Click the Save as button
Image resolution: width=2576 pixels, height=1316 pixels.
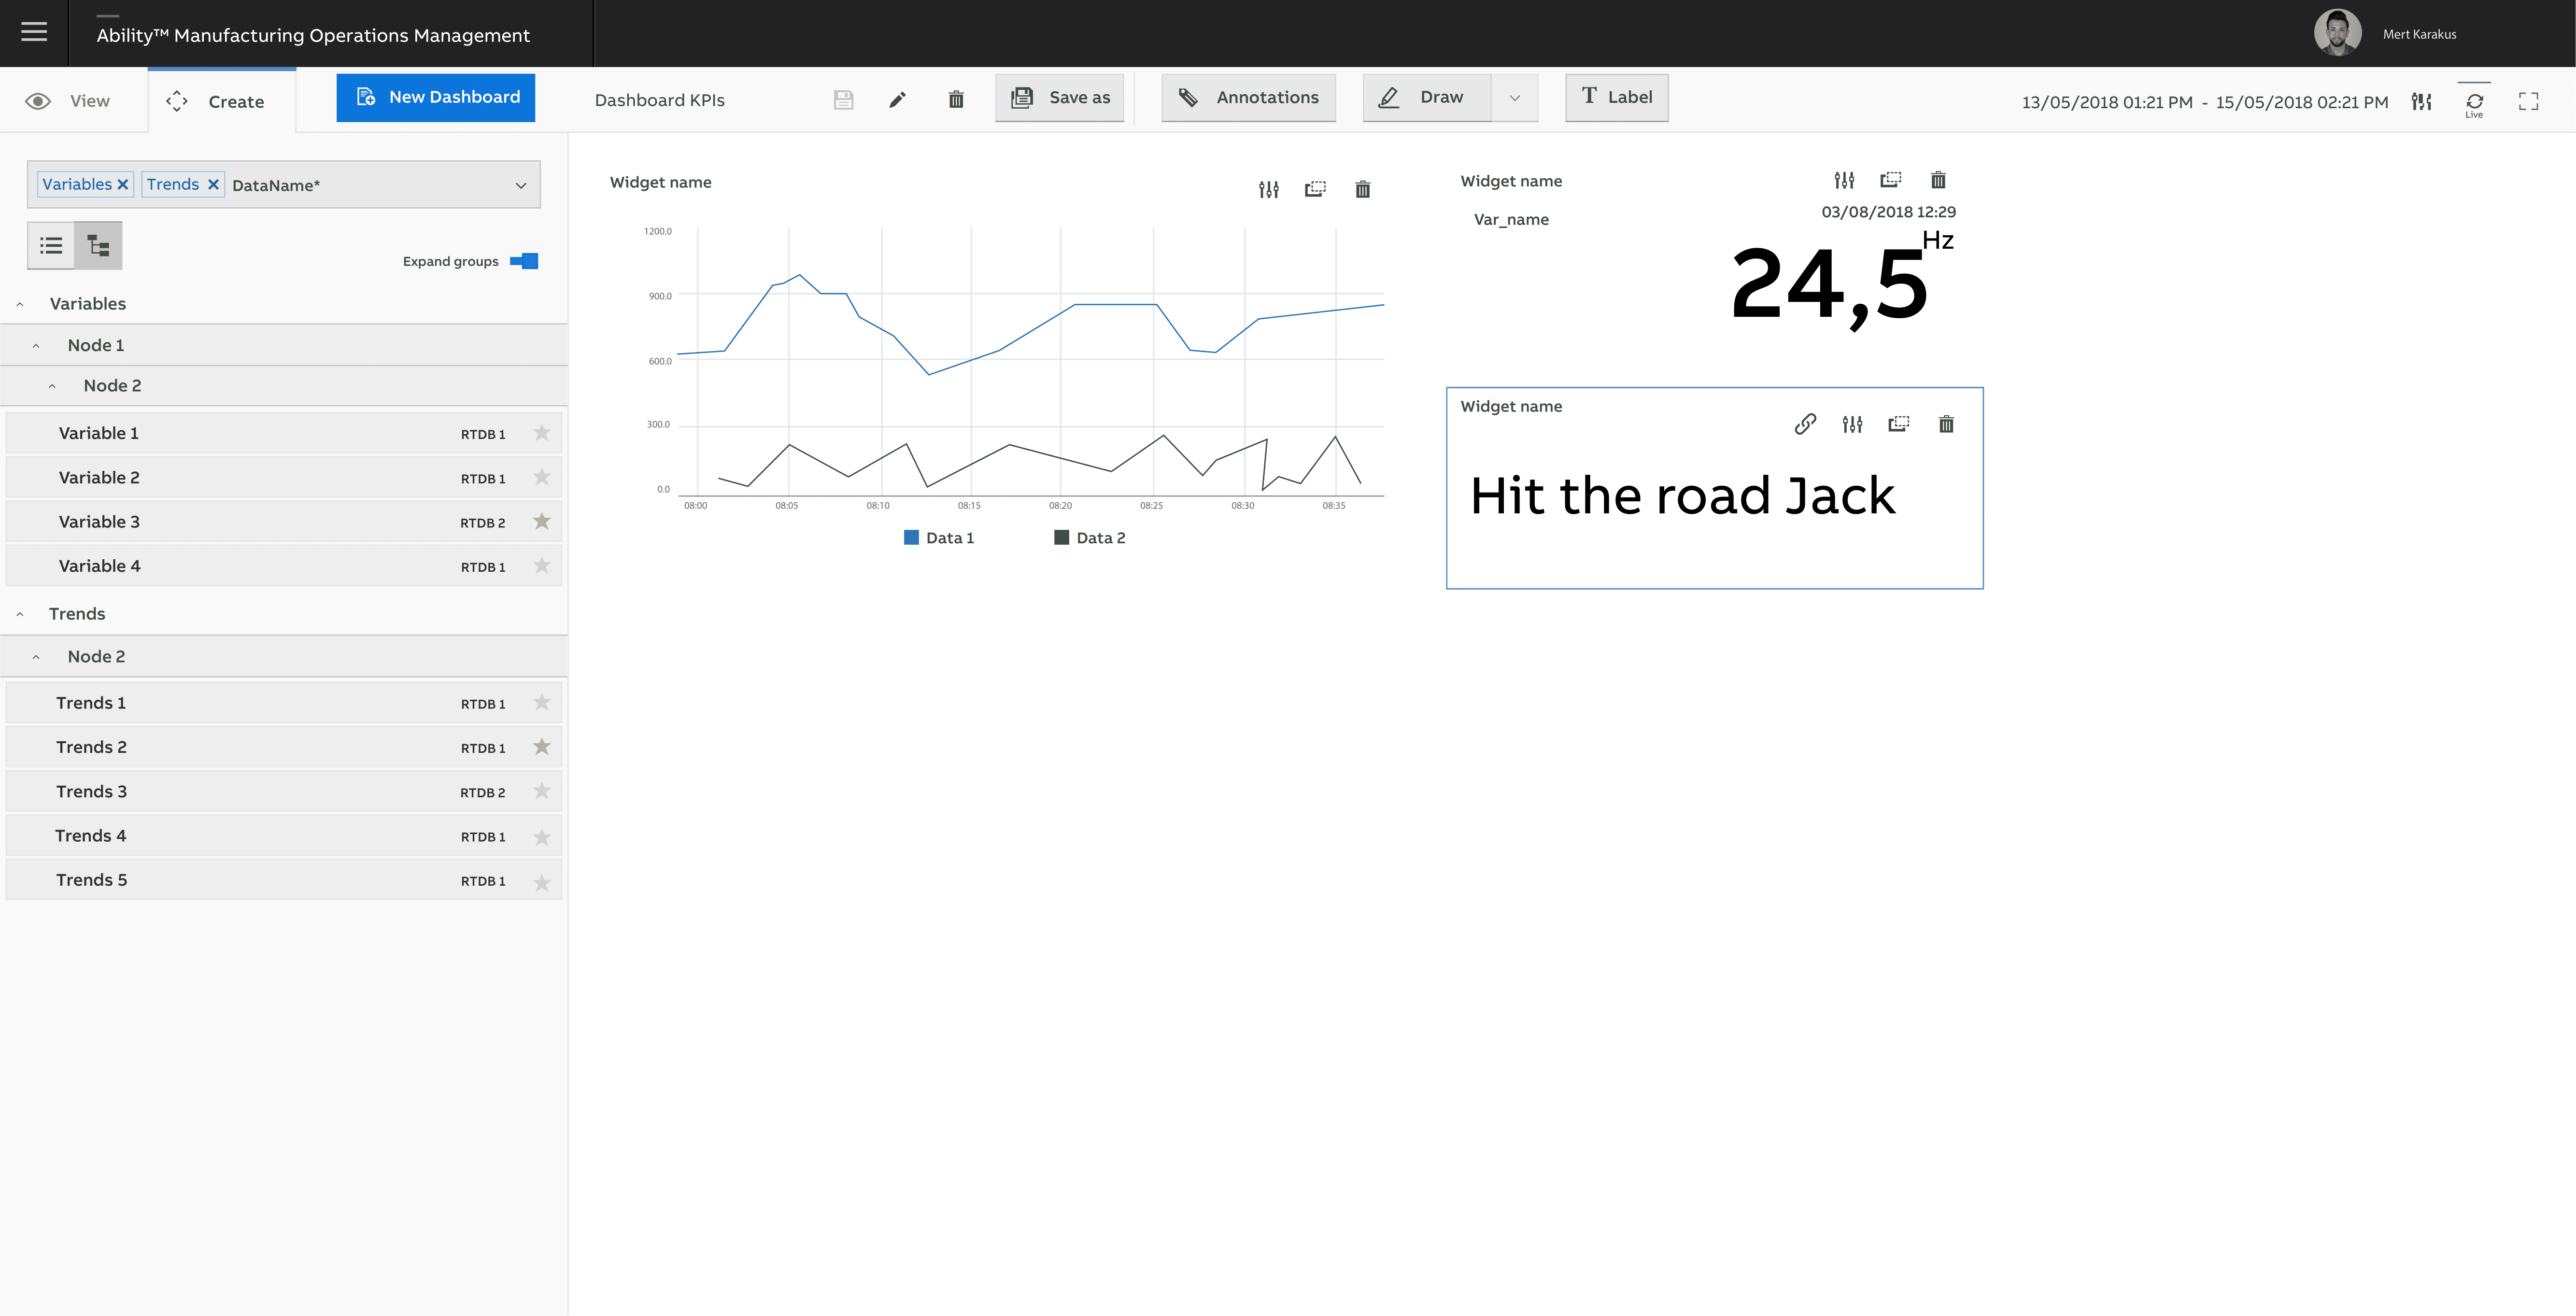[x=1060, y=97]
